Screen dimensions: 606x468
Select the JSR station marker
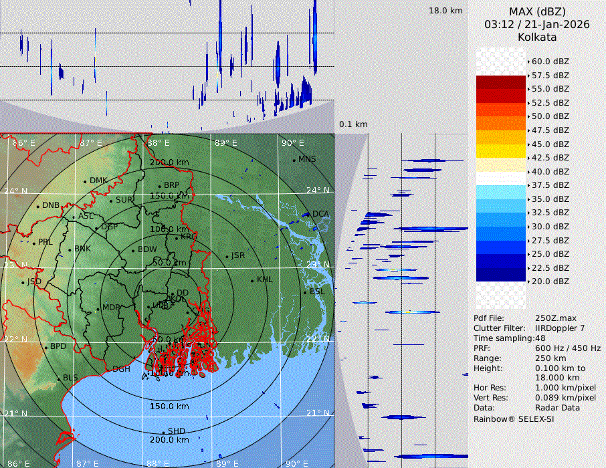227,256
